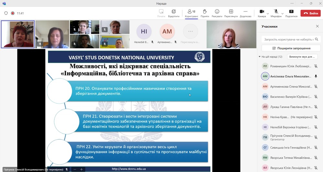Screen dimensions: 323x172
Task: Click mic icon for Неліна Крав...
Action: tap(316, 117)
